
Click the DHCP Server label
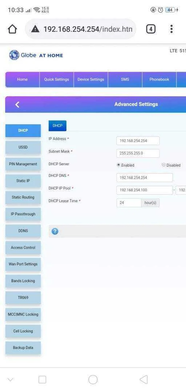pos(59,164)
